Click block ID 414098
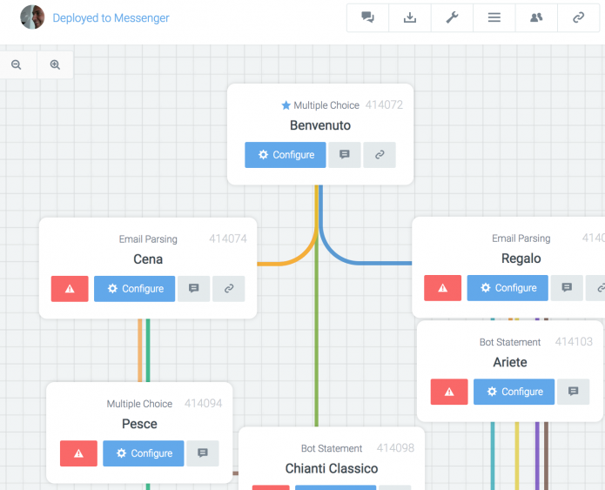The image size is (605, 490). pyautogui.click(x=395, y=448)
